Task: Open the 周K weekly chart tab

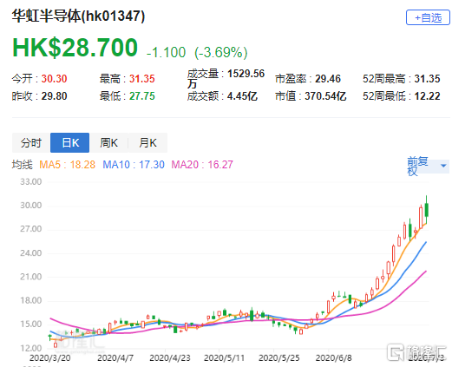Action: (108, 143)
